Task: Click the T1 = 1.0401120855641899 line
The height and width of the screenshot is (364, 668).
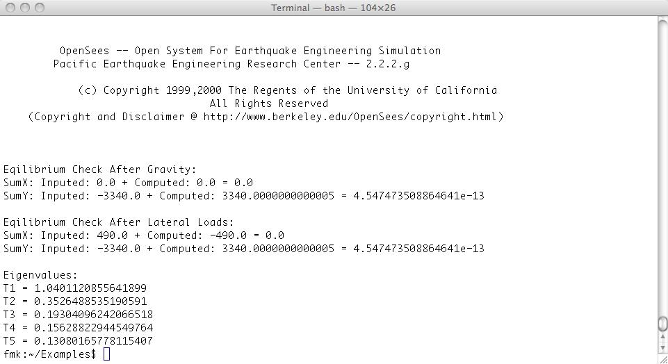Action: coord(75,288)
